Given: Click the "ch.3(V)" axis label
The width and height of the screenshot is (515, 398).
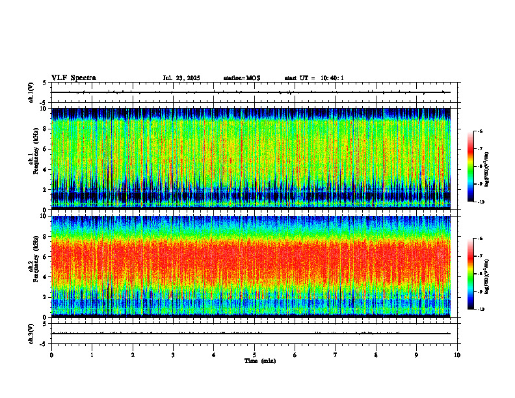Looking at the screenshot, I should [31, 334].
